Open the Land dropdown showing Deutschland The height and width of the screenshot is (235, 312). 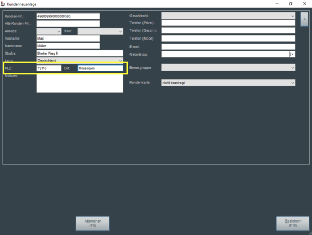80,60
